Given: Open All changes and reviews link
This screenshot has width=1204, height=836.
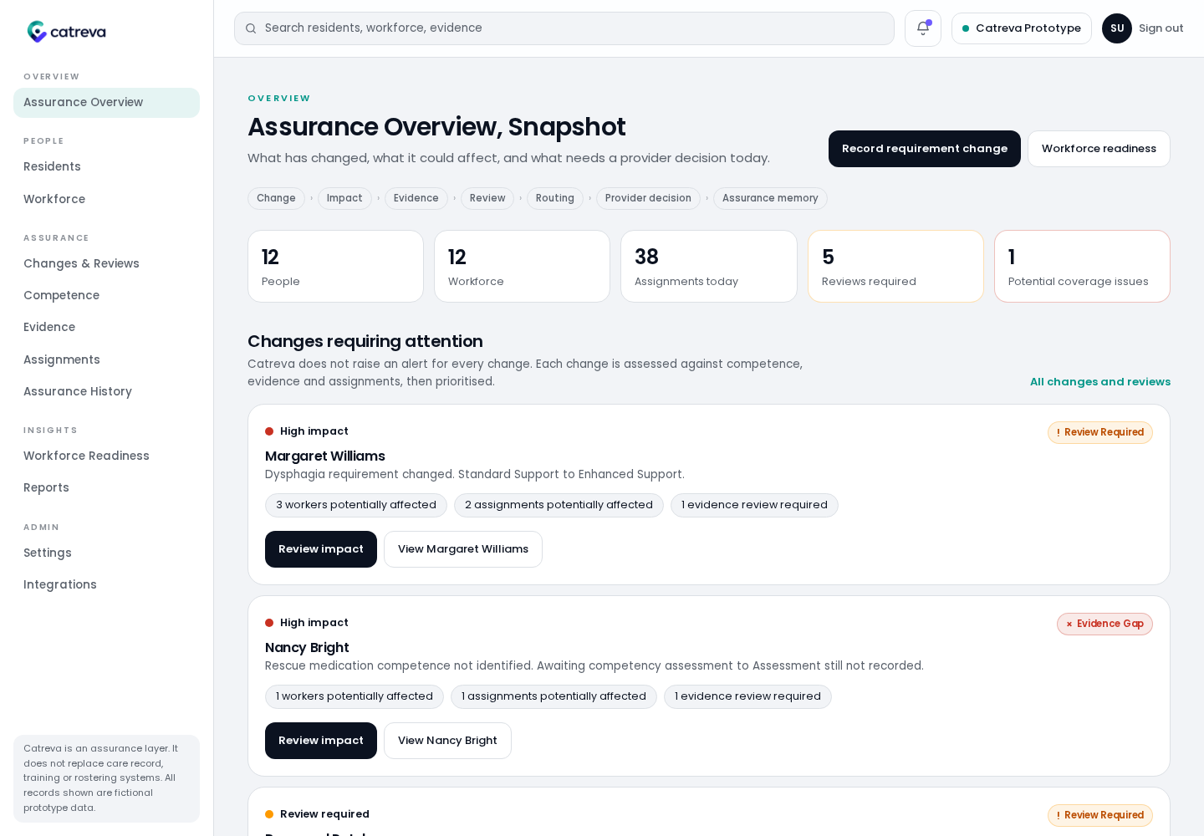Looking at the screenshot, I should tap(1100, 382).
